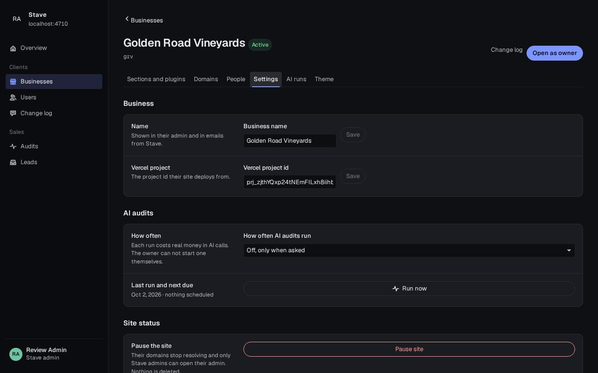Click the Review Admin avatar in the sidebar footer

click(x=16, y=354)
